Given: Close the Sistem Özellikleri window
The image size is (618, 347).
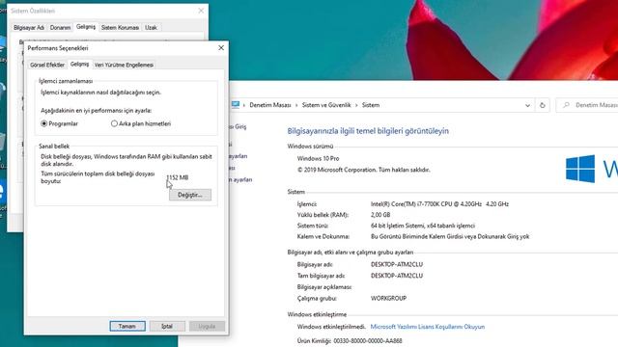Looking at the screenshot, I should [201, 11].
